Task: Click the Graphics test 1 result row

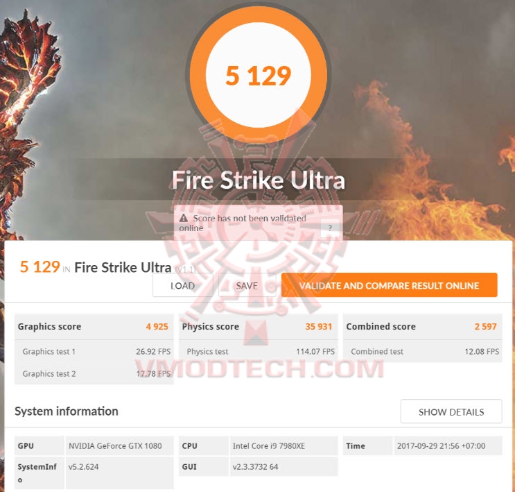Action: 94,351
